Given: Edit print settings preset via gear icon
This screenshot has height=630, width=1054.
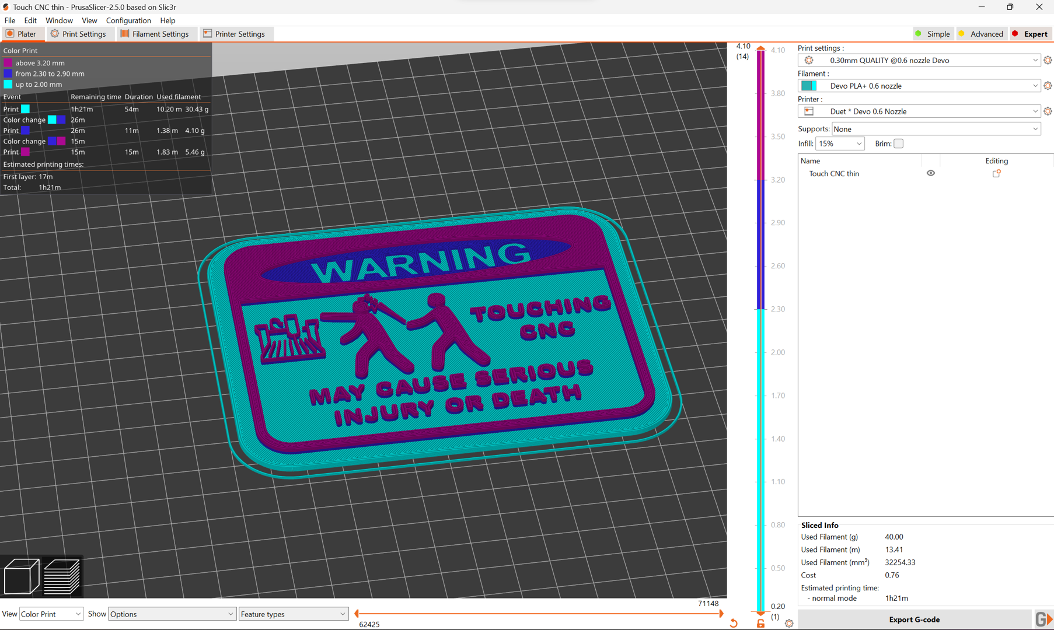Looking at the screenshot, I should pyautogui.click(x=1048, y=60).
